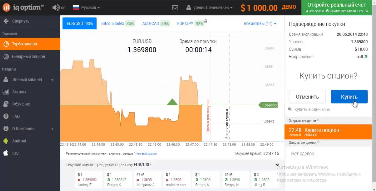The image size is (376, 191).
Task: Click the FAQ question mark icon
Action: [x=6, y=116]
